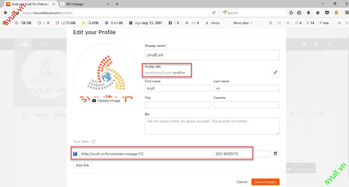Click the SEO WEBSITE link title field
Screen dimensions: 349x187
pyautogui.click(x=242, y=154)
